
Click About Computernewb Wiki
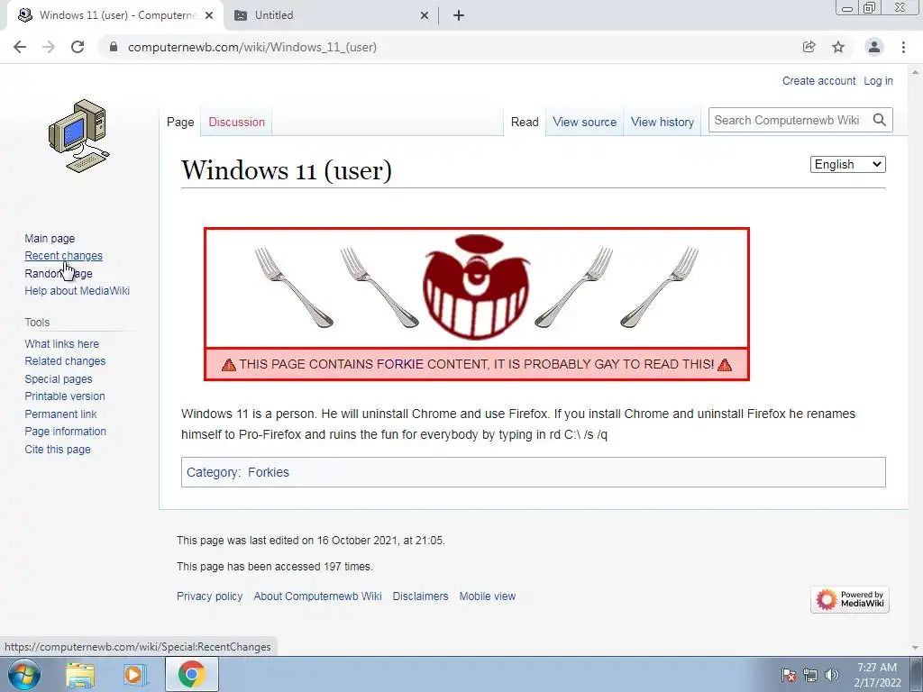point(318,596)
